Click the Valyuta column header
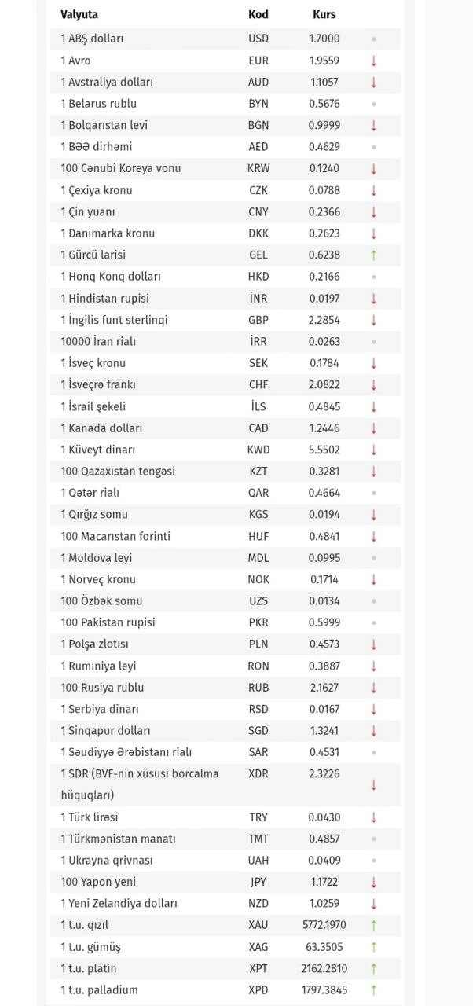Image resolution: width=473 pixels, height=1006 pixels. click(x=79, y=14)
